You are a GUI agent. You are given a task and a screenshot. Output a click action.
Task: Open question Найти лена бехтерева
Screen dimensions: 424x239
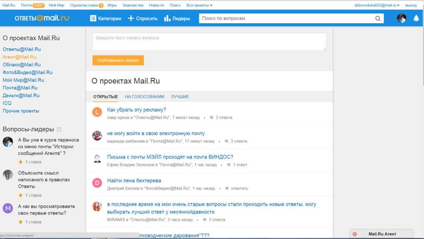(134, 181)
